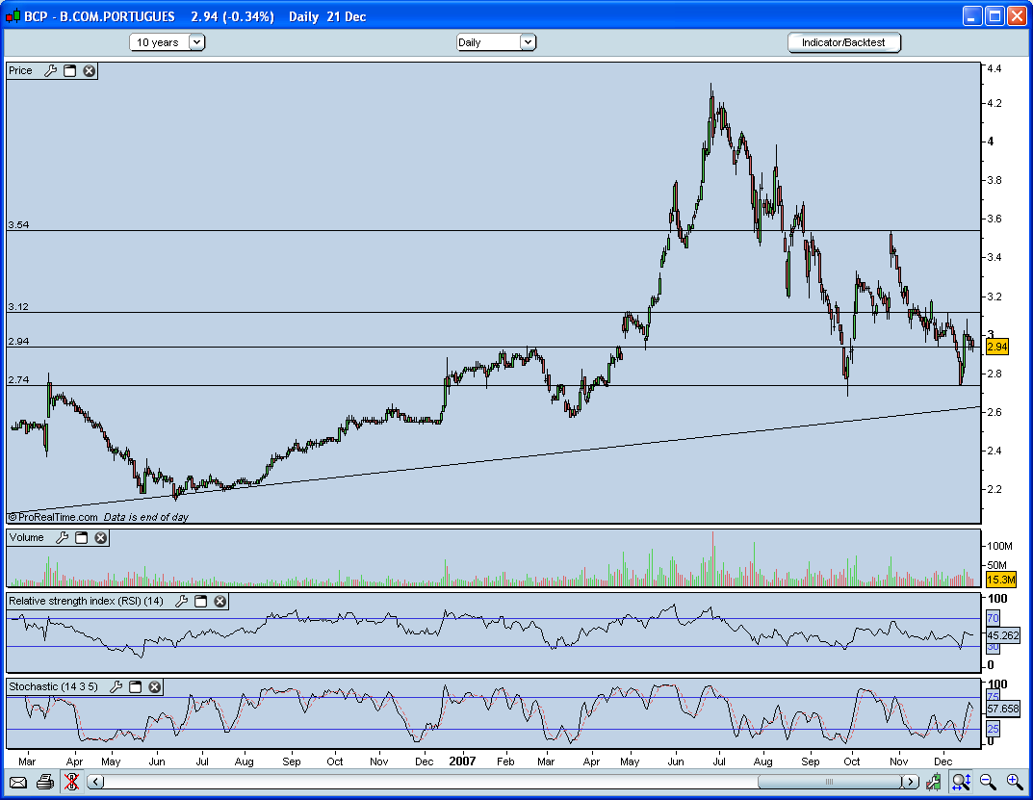Screen dimensions: 1033x800
Task: Open Stochastic indicator settings wrench
Action: click(x=116, y=686)
